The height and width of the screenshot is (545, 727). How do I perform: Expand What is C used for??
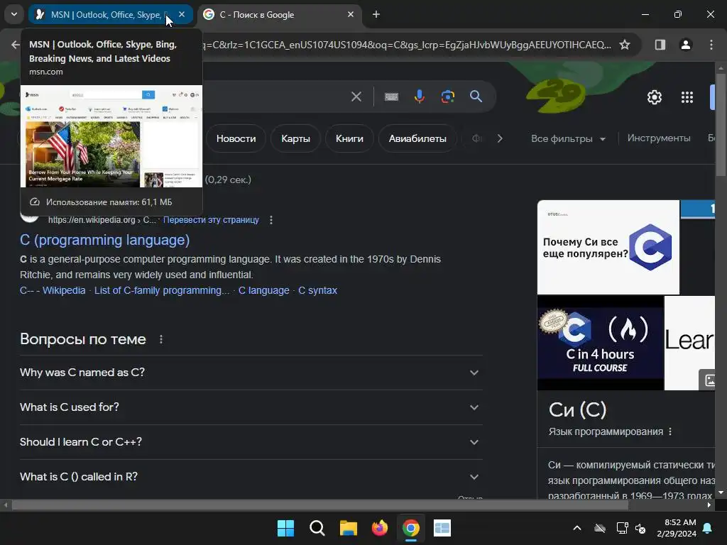tap(251, 407)
